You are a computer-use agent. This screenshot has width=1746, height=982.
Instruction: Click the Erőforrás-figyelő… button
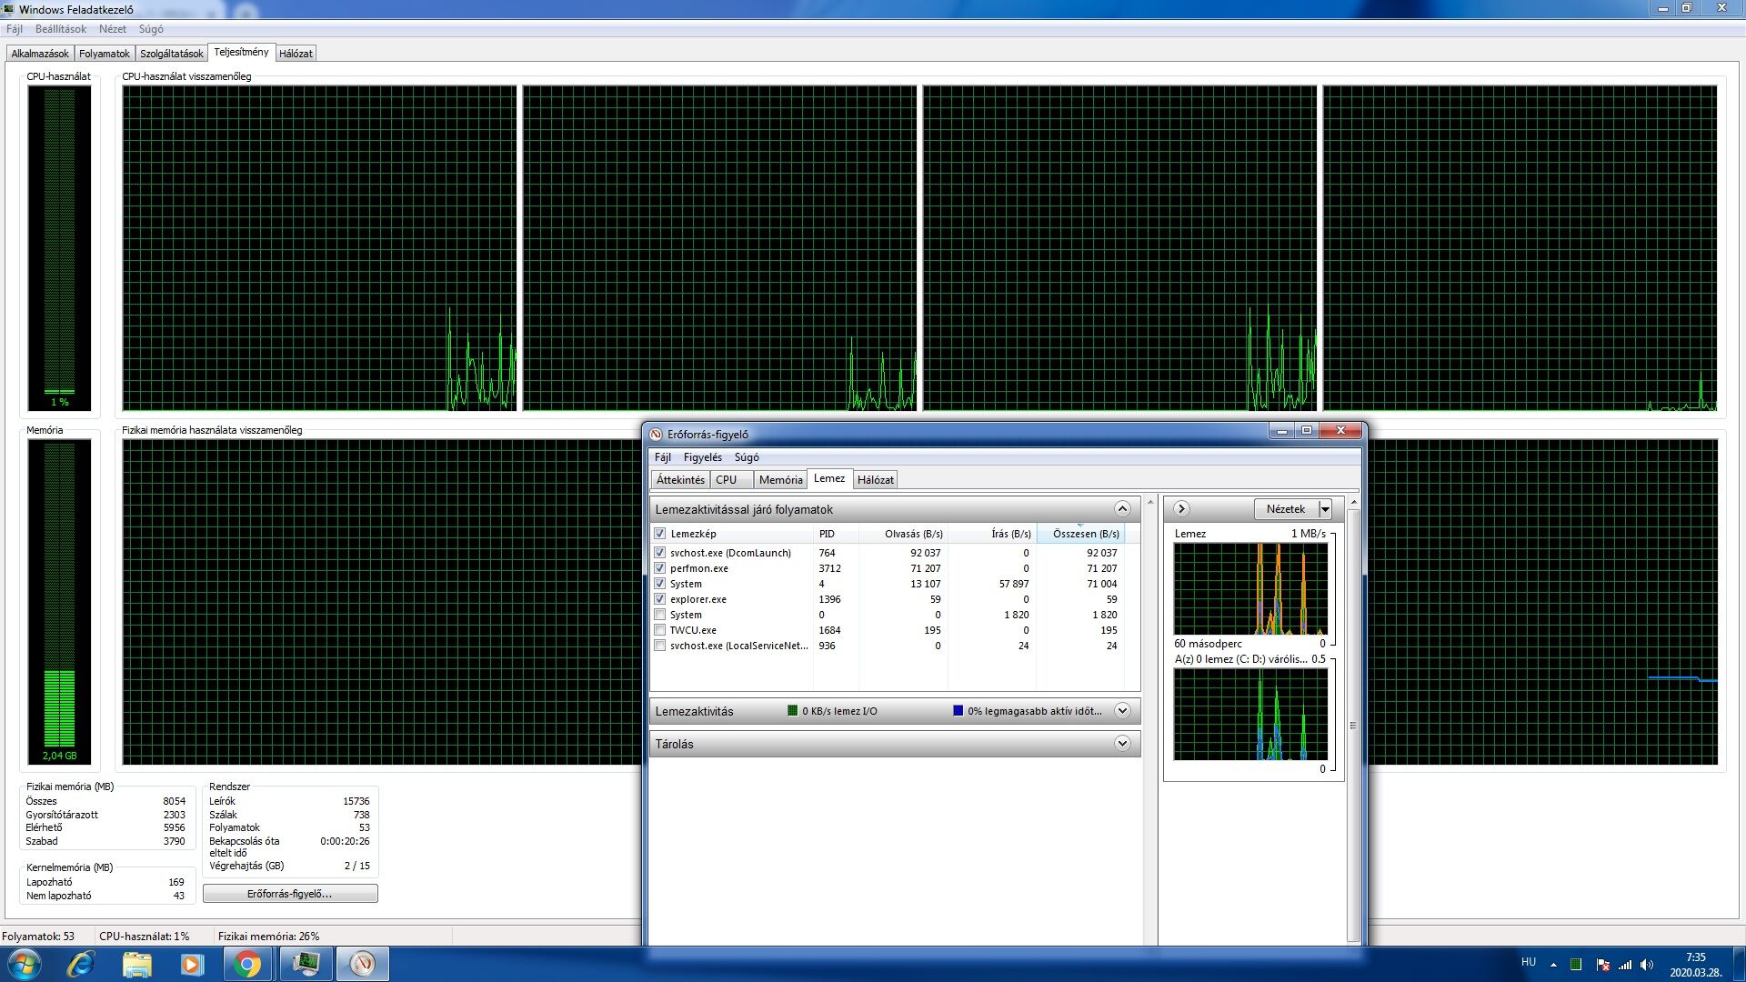tap(289, 894)
